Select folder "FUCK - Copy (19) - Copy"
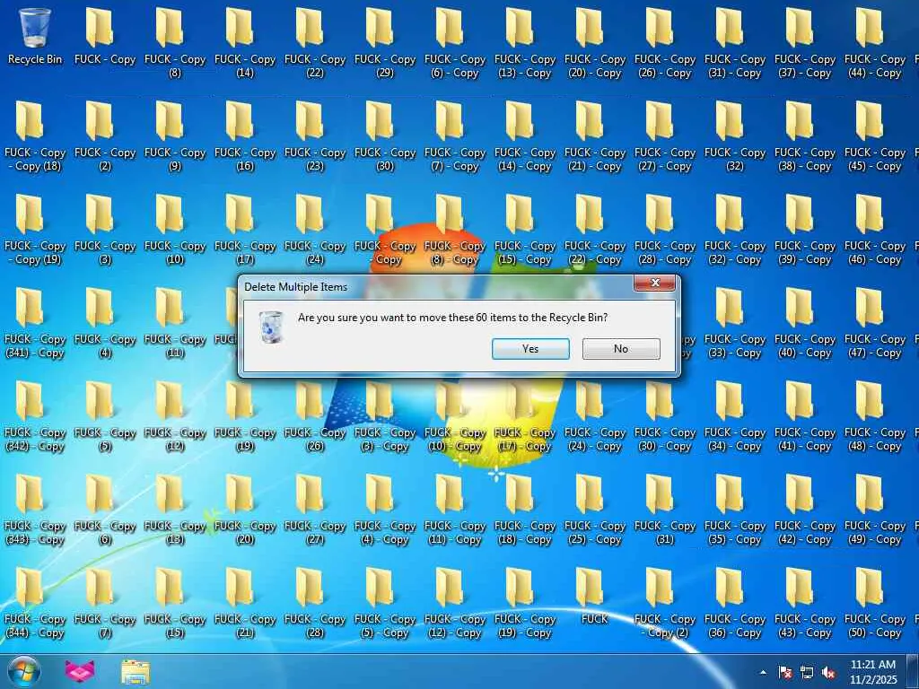Viewport: 919px width, 689px height. coord(524,602)
